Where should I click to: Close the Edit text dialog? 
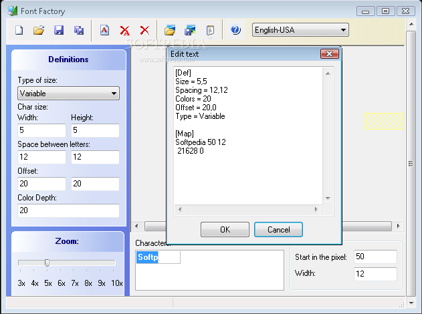click(x=330, y=53)
